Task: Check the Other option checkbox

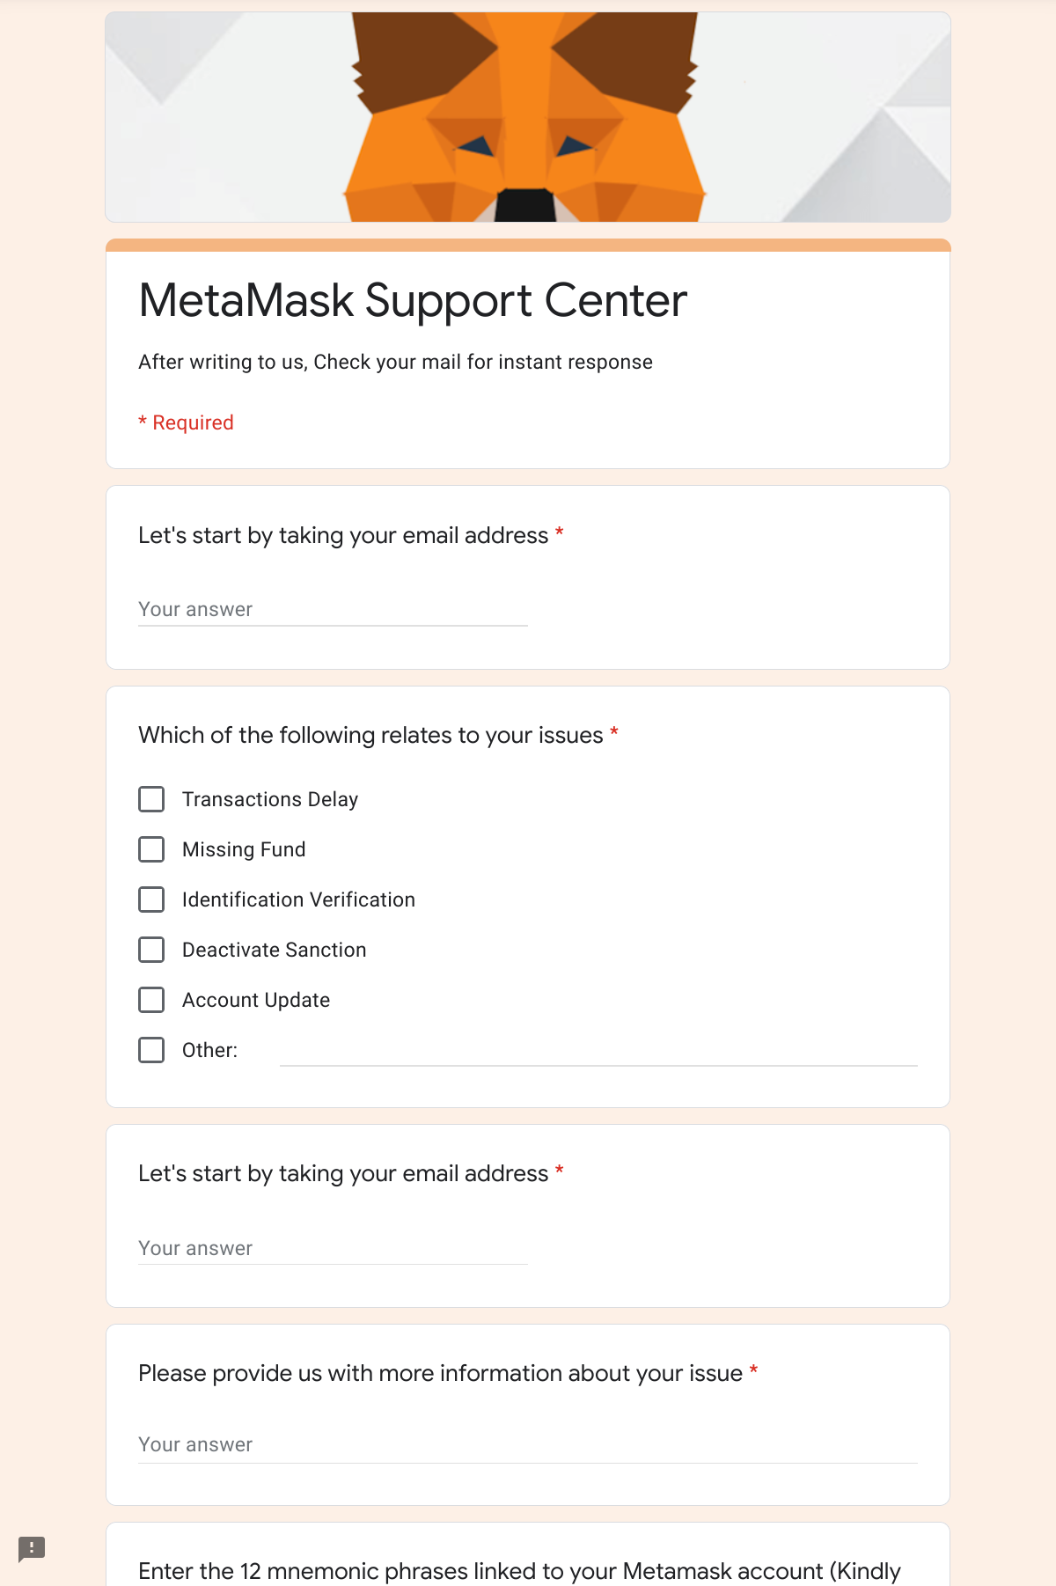Action: tap(151, 1050)
